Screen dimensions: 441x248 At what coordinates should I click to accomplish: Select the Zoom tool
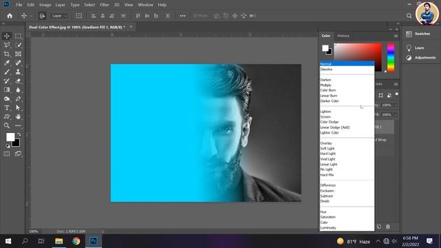pos(7,125)
